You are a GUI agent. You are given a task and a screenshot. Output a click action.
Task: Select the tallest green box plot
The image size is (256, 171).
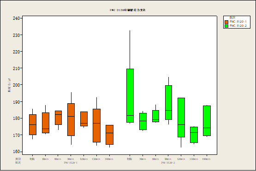(x=130, y=95)
